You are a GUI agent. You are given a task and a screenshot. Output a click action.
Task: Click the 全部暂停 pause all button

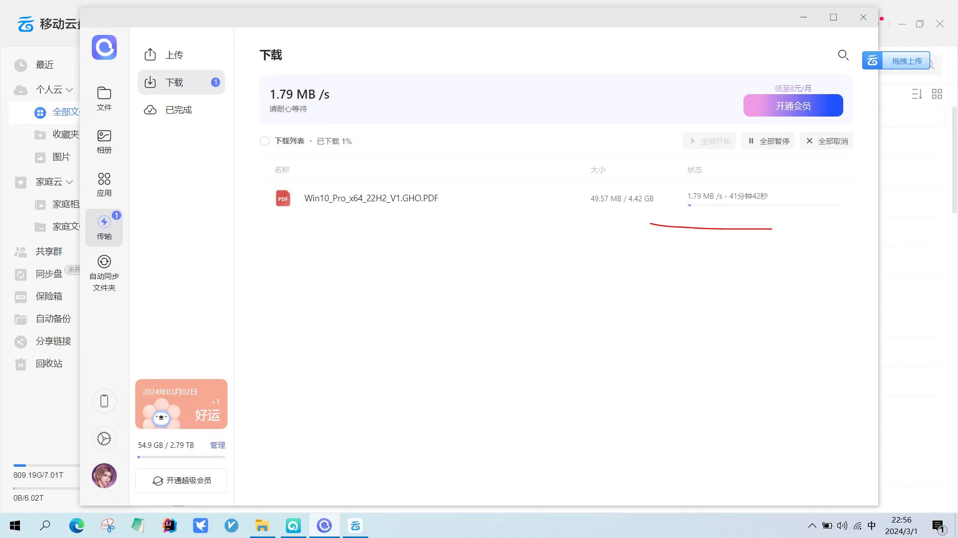point(768,141)
